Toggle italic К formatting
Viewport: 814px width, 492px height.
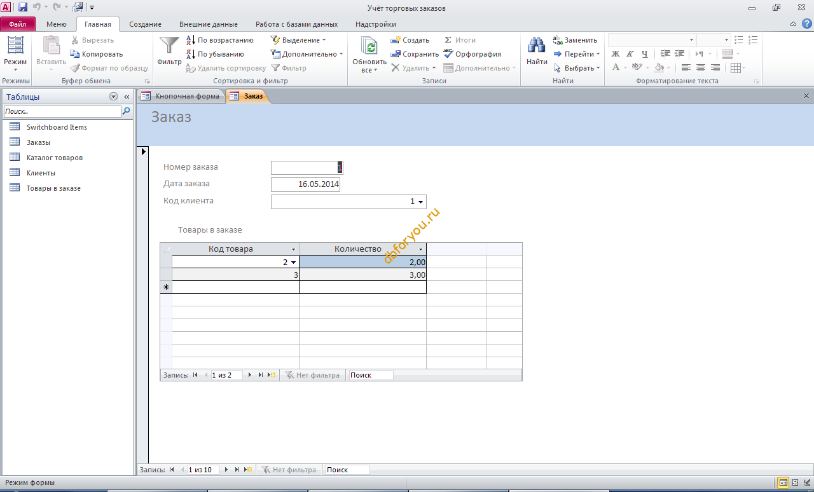tap(630, 54)
